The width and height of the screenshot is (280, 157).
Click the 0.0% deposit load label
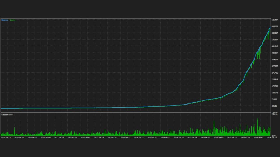274,136
